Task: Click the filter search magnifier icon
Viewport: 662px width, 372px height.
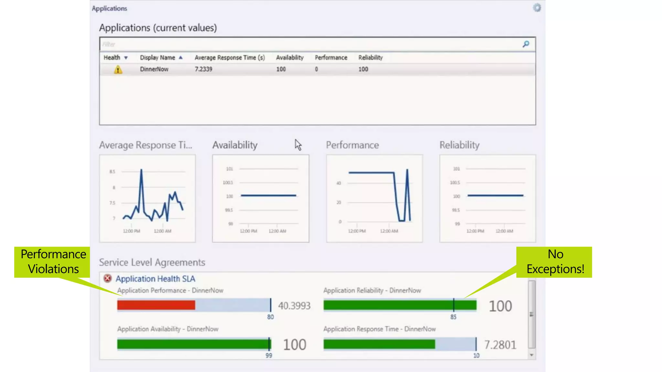Action: click(x=526, y=44)
